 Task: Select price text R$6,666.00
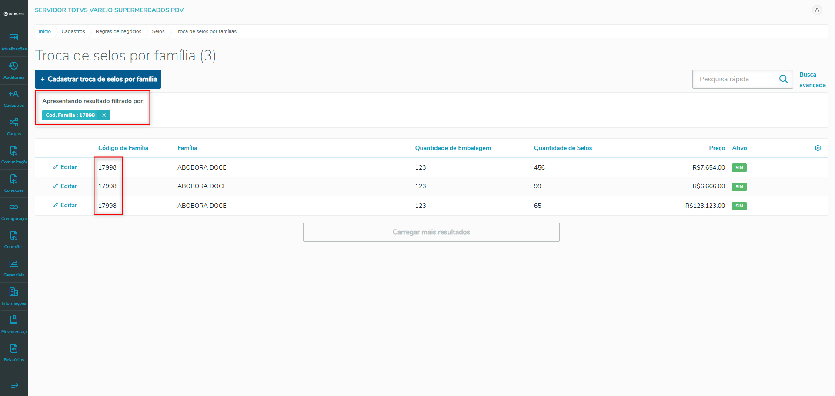pos(709,186)
